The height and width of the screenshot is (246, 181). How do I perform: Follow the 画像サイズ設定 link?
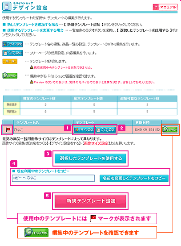click(96, 143)
